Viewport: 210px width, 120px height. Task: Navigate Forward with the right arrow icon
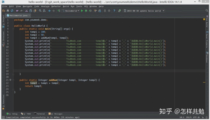[x=54, y=11]
